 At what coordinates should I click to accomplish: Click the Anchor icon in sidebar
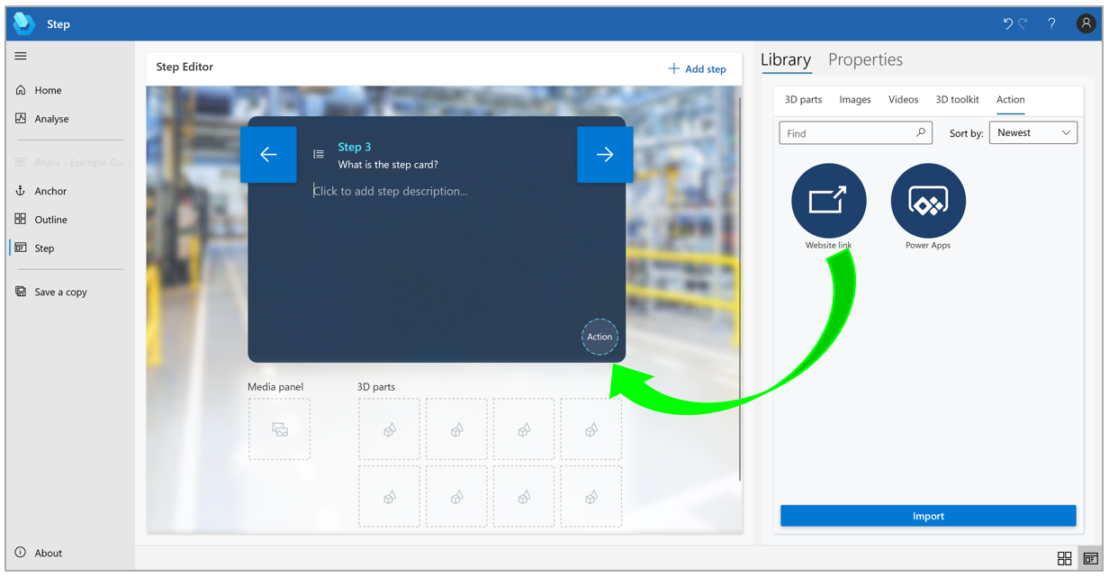(x=21, y=191)
